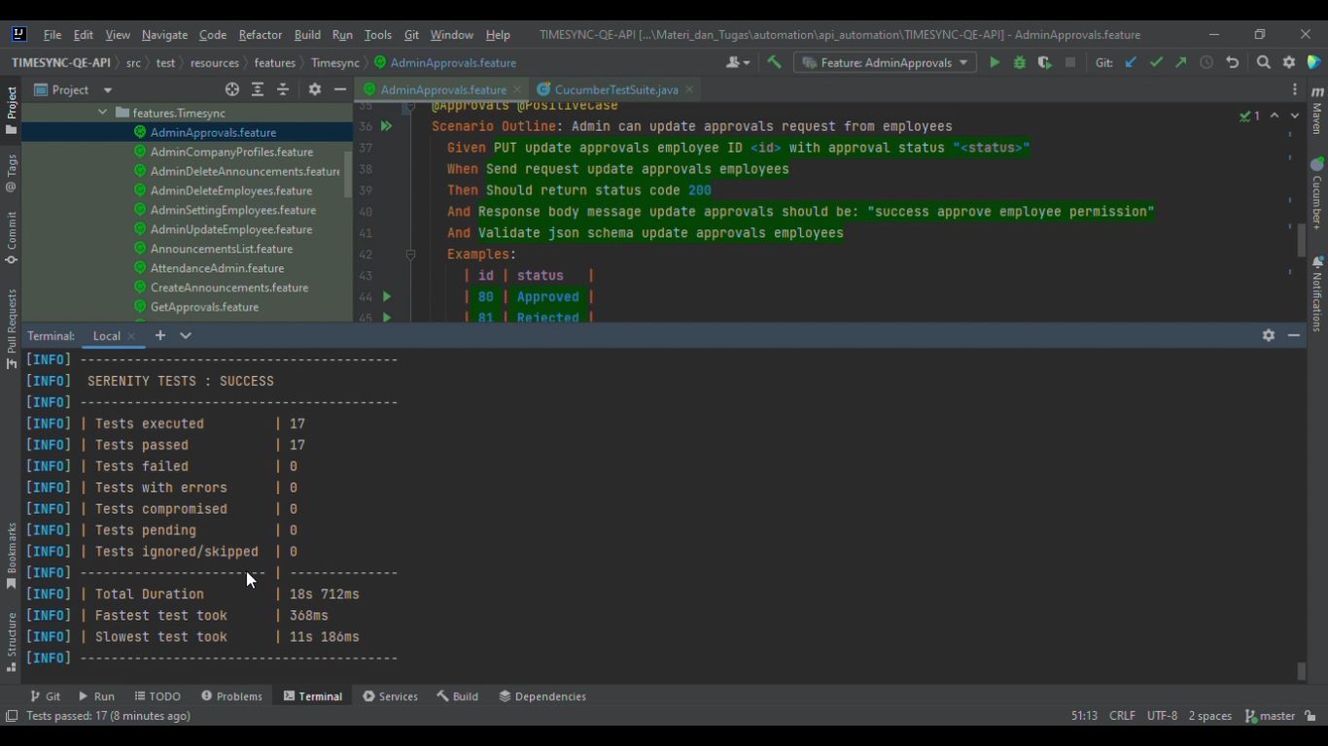Commit changes via the green checkmark icon
1328x746 pixels.
1157,61
